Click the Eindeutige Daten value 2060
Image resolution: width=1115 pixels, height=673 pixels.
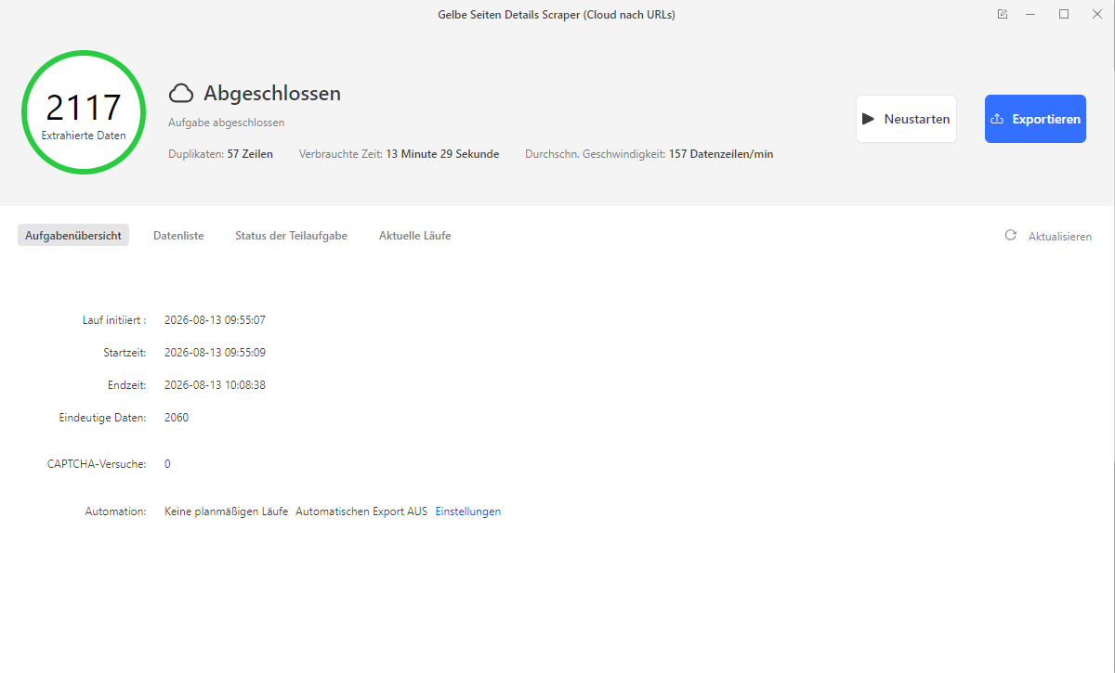pos(177,418)
